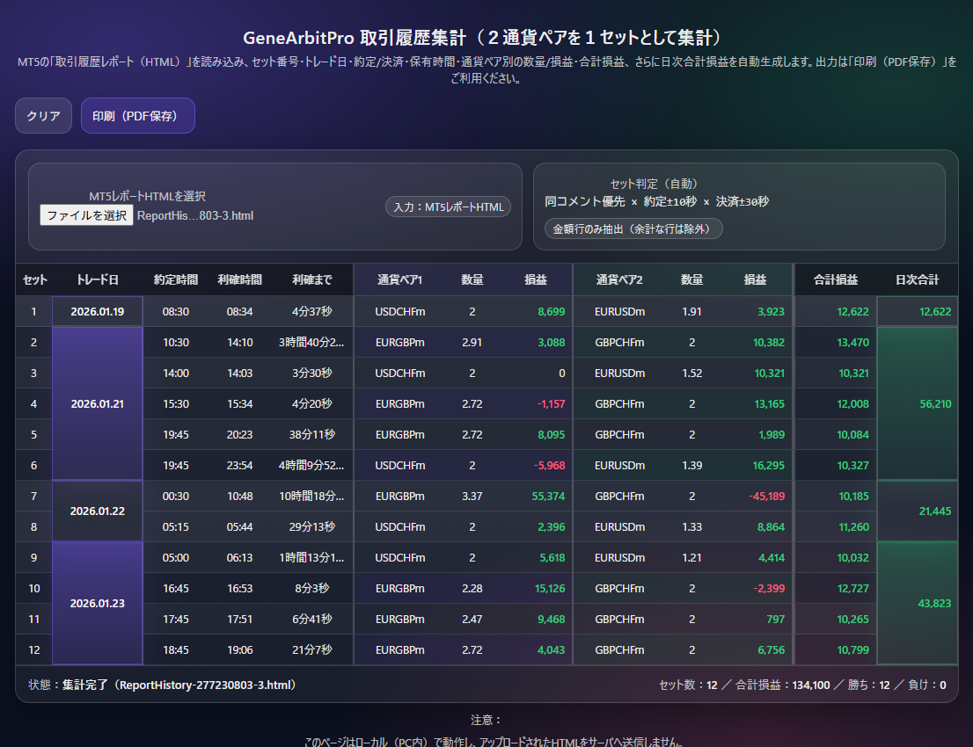
Task: Click the 合計損益 column header
Action: click(835, 280)
